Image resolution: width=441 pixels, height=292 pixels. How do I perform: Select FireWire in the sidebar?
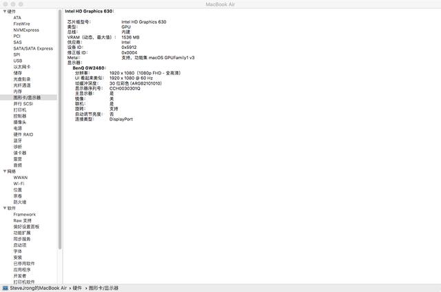(x=21, y=23)
